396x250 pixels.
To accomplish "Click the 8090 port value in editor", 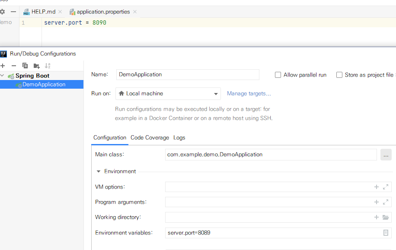I will click(99, 22).
